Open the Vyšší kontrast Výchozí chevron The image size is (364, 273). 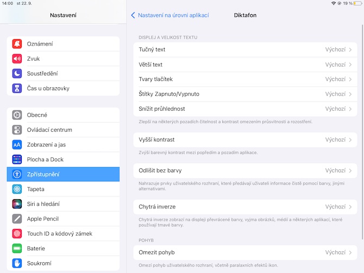coord(350,139)
